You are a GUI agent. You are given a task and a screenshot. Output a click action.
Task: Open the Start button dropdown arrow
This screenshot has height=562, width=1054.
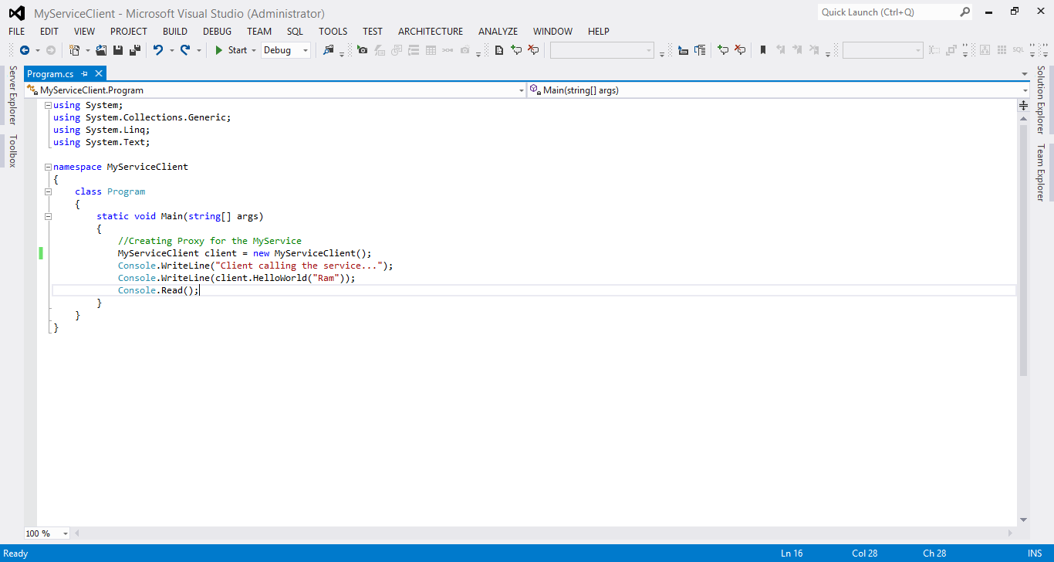pos(254,50)
